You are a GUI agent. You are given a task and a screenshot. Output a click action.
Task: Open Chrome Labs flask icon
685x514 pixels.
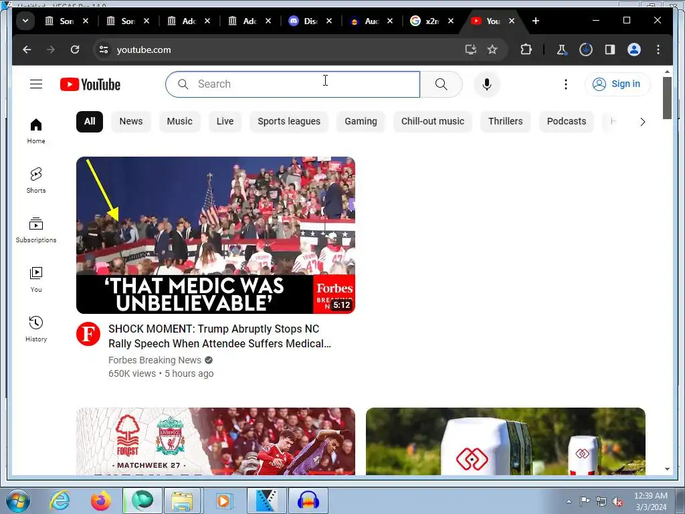point(562,50)
